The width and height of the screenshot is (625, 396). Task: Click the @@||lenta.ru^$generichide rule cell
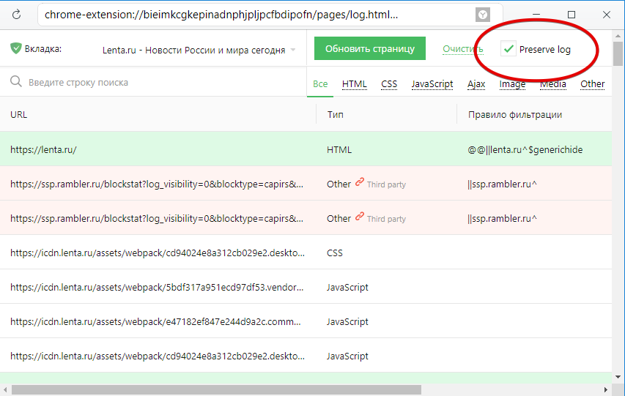(x=525, y=150)
